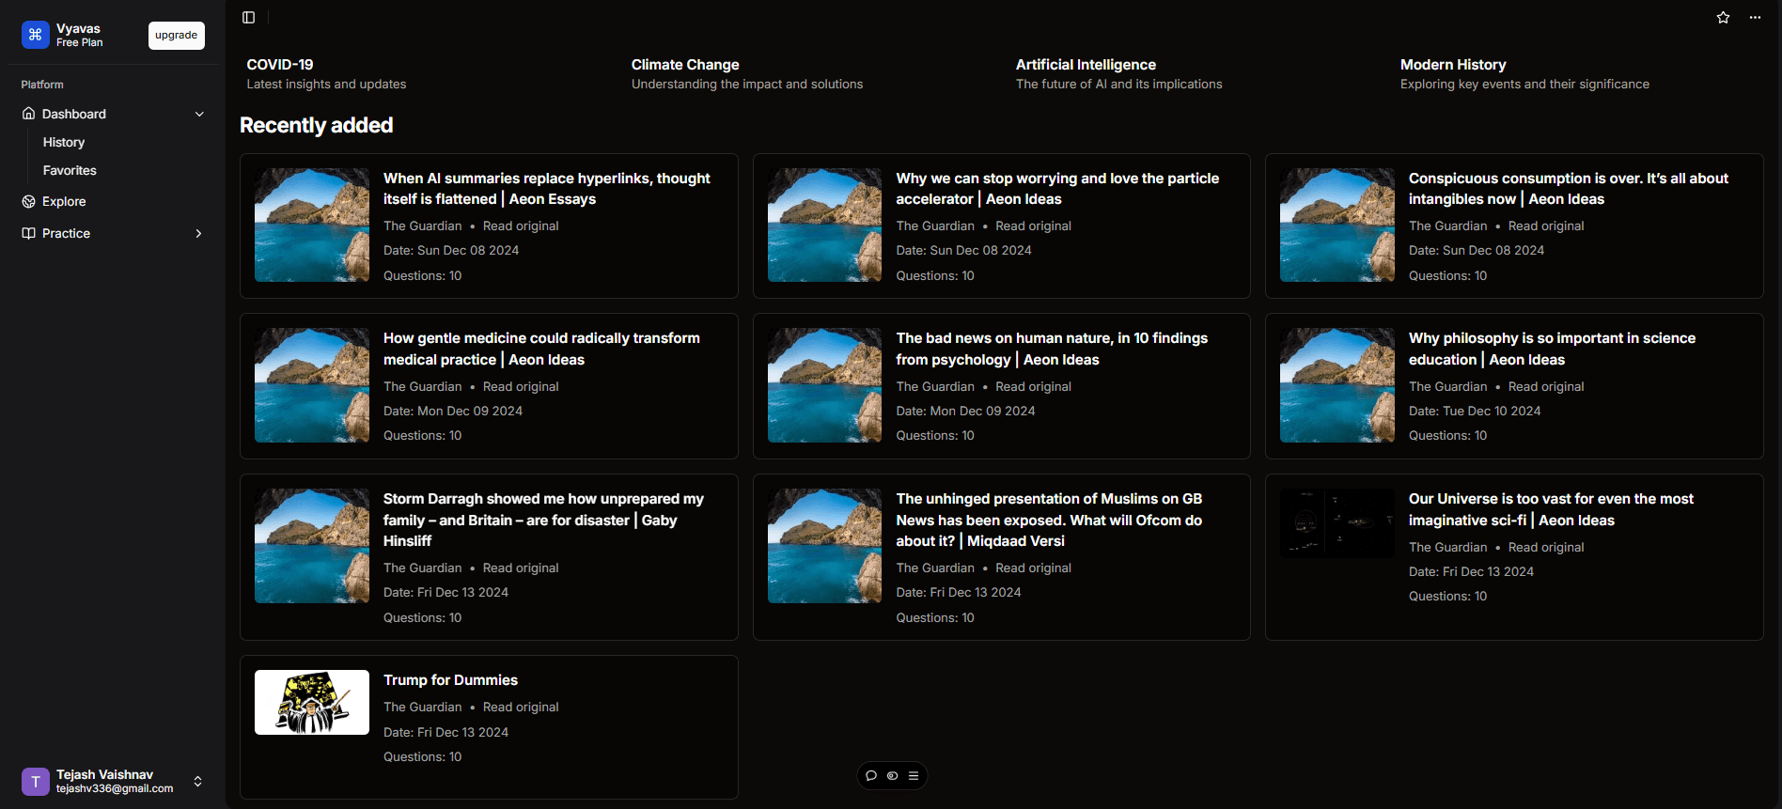Open 'Why we can stop worrying' article title
This screenshot has height=809, width=1782.
click(1057, 188)
